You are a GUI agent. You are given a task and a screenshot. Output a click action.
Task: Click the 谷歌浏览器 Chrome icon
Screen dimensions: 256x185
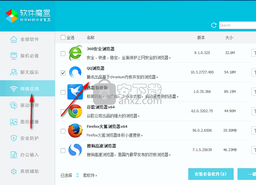(75, 111)
